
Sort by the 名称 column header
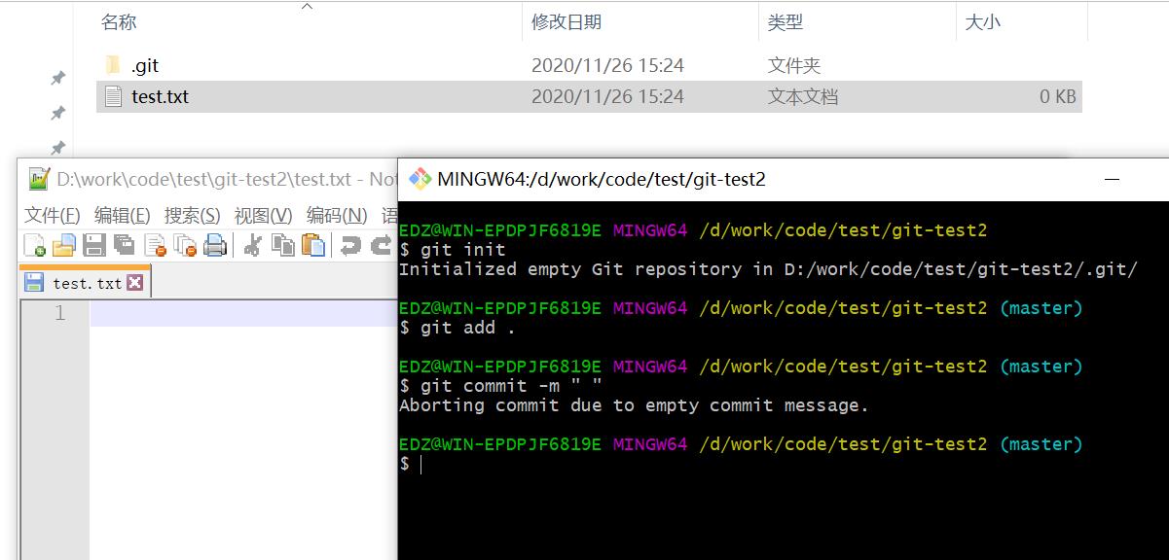[x=119, y=21]
